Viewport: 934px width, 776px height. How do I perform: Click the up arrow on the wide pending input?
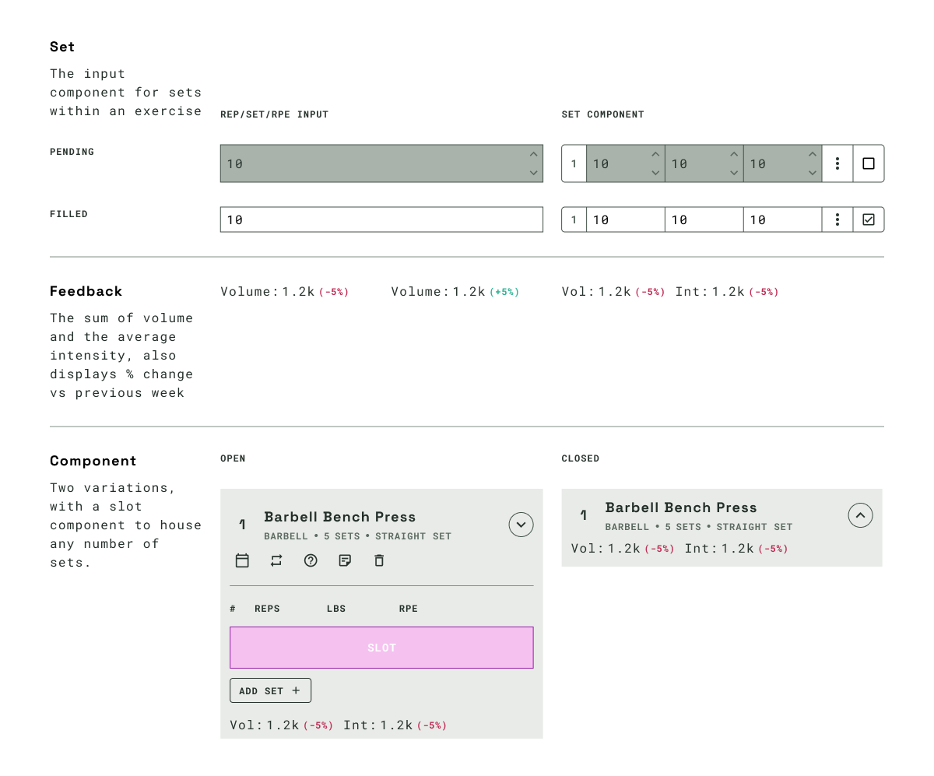tap(533, 155)
